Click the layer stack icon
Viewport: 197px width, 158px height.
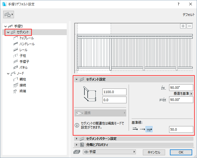click(x=77, y=152)
